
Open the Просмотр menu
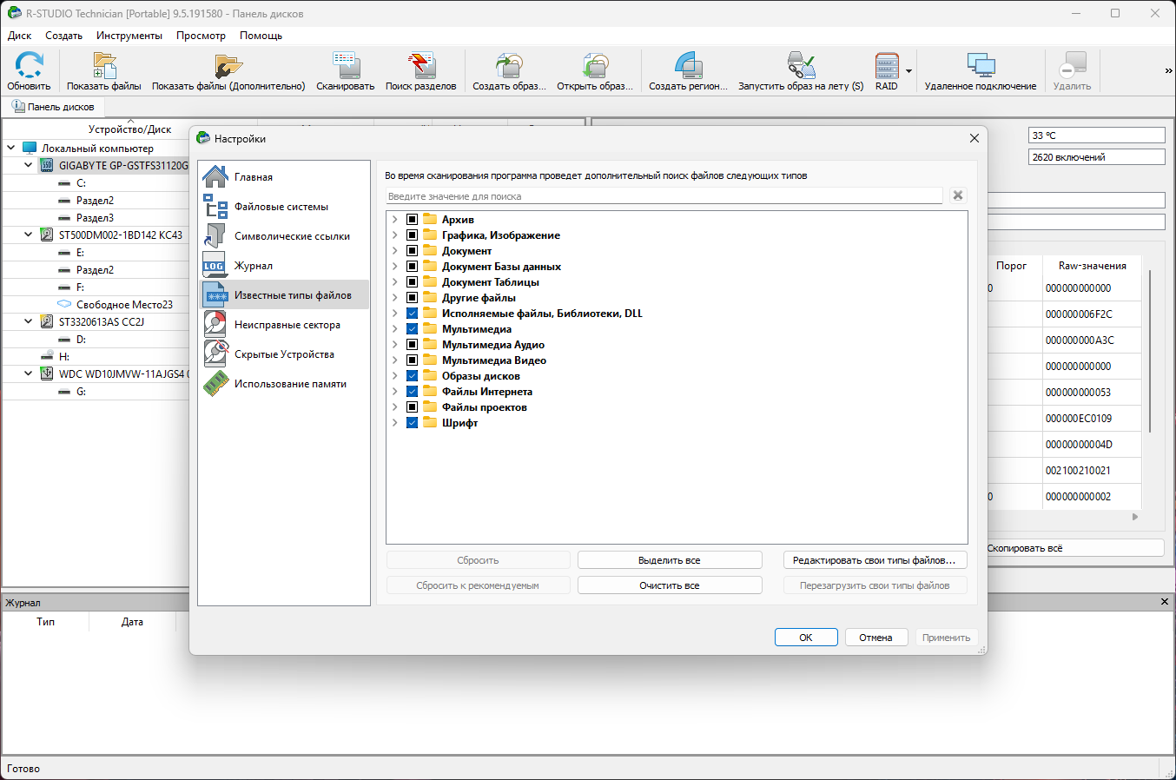[201, 36]
